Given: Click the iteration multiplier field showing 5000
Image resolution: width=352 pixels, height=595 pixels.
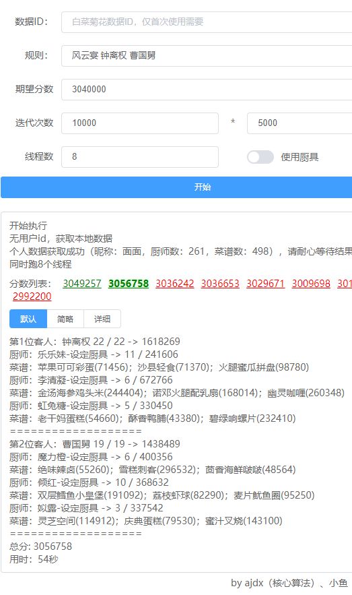Looking at the screenshot, I should point(300,123).
